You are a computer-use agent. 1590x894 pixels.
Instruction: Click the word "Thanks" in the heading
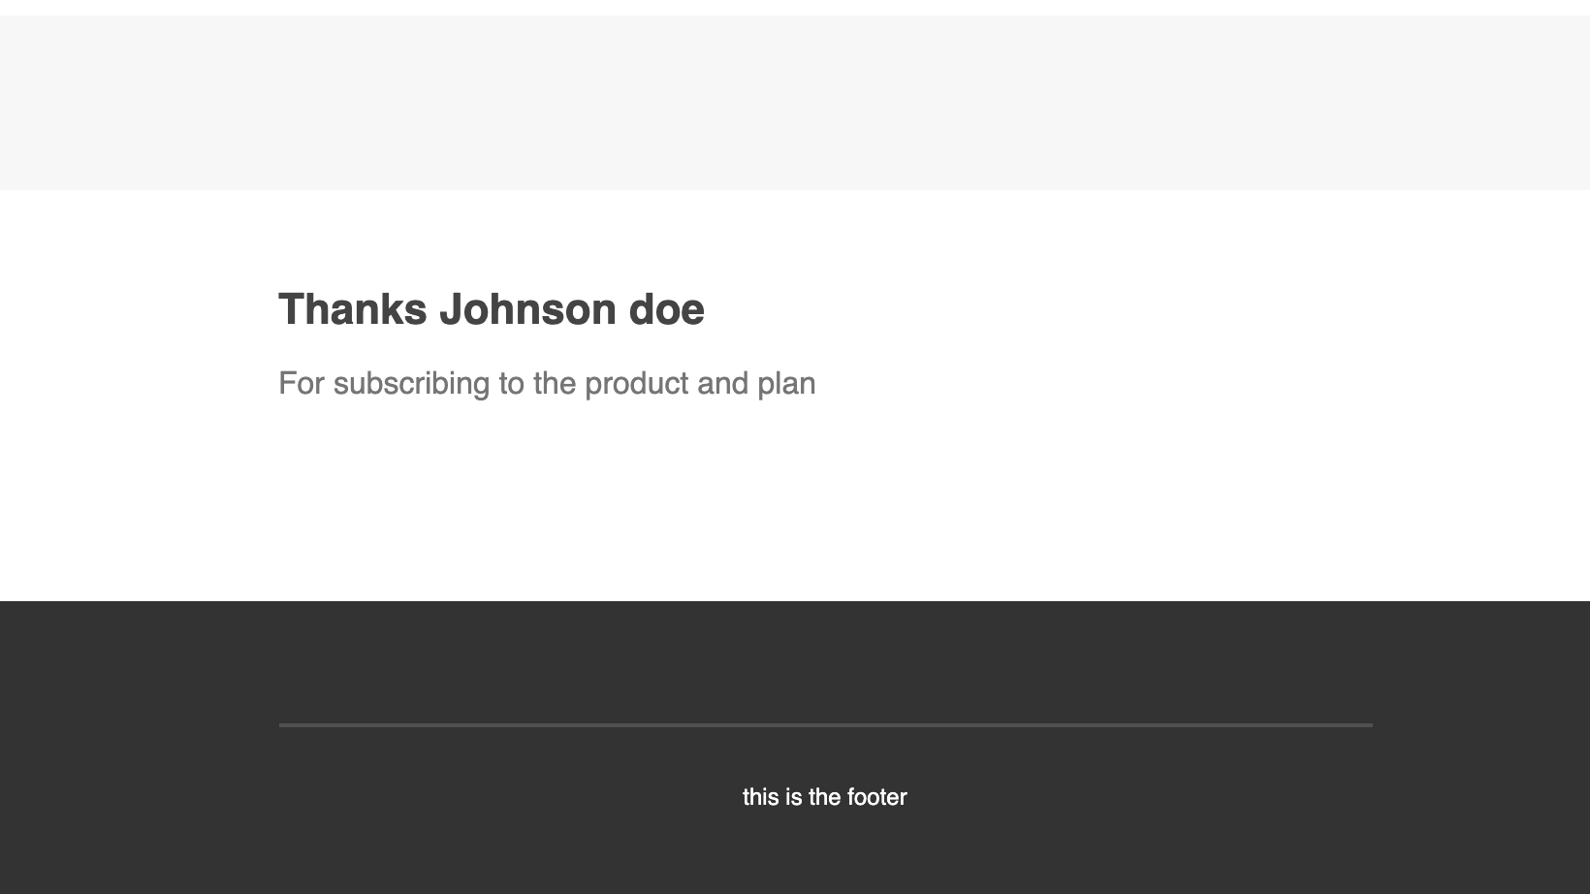(x=353, y=310)
